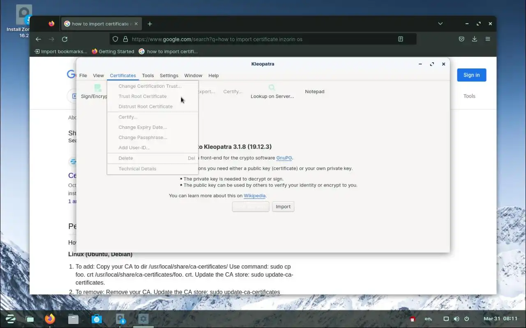This screenshot has width=526, height=328.
Task: Open the clock showing Mar 31 08:11
Action: click(x=500, y=319)
